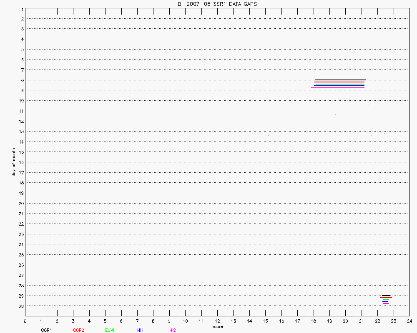Select the red COR2 gap bar on day 29
417x333 pixels.
386,298
